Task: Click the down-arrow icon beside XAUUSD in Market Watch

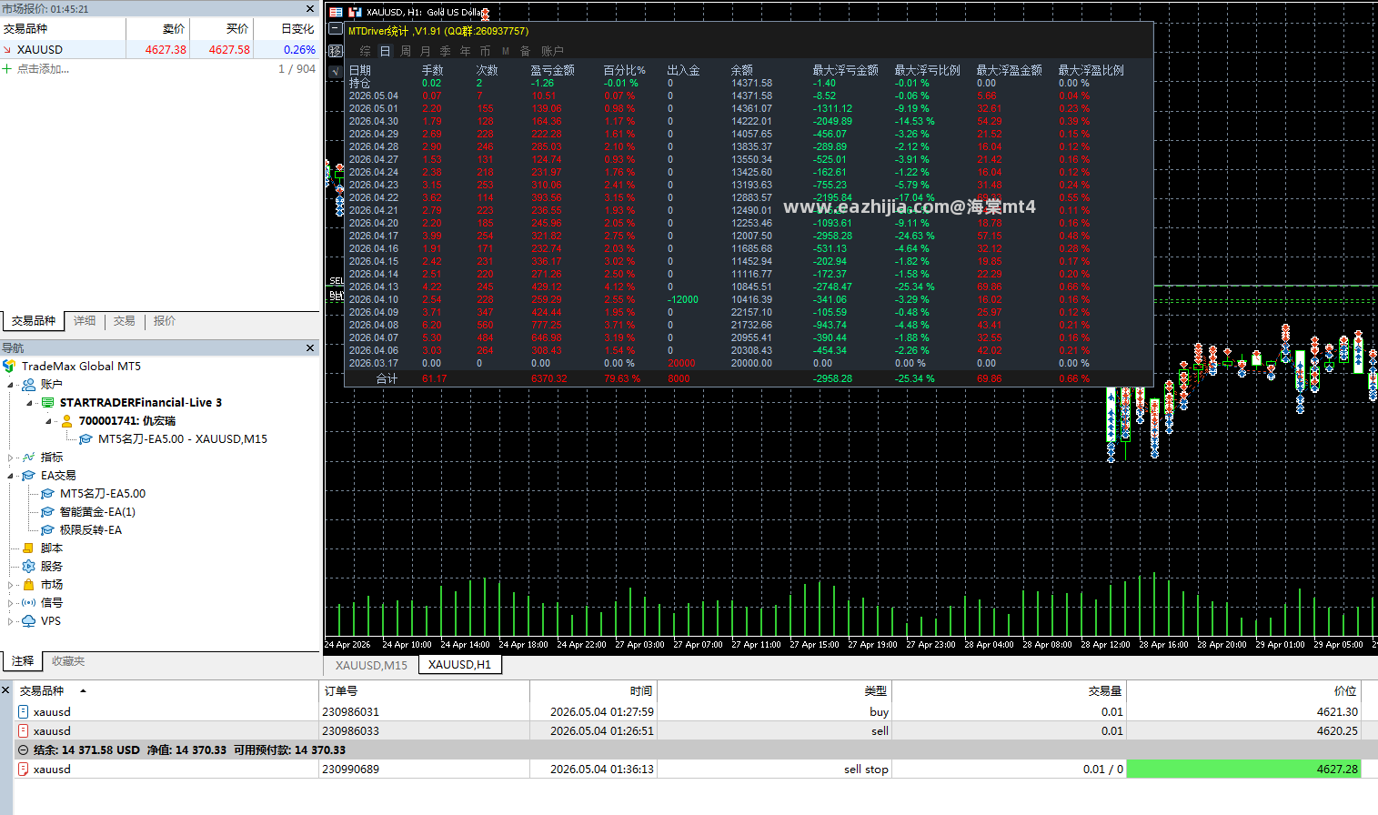Action: (7, 50)
